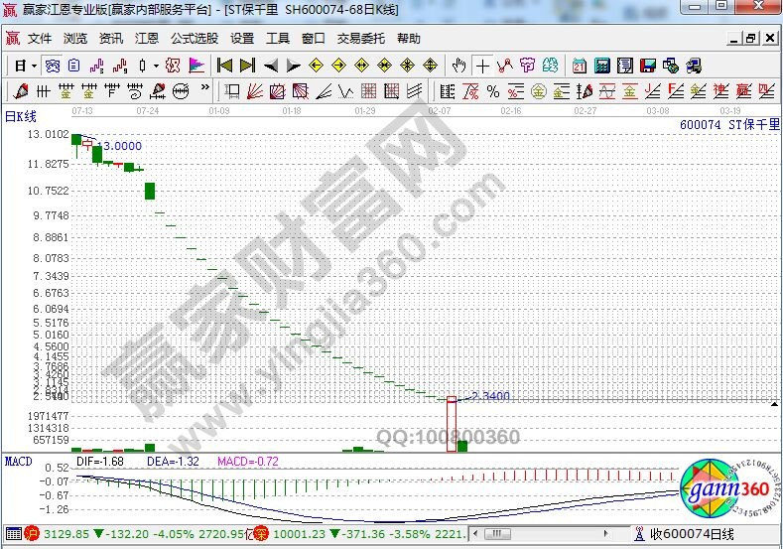Select the red Gann fan lines icon

point(255,91)
